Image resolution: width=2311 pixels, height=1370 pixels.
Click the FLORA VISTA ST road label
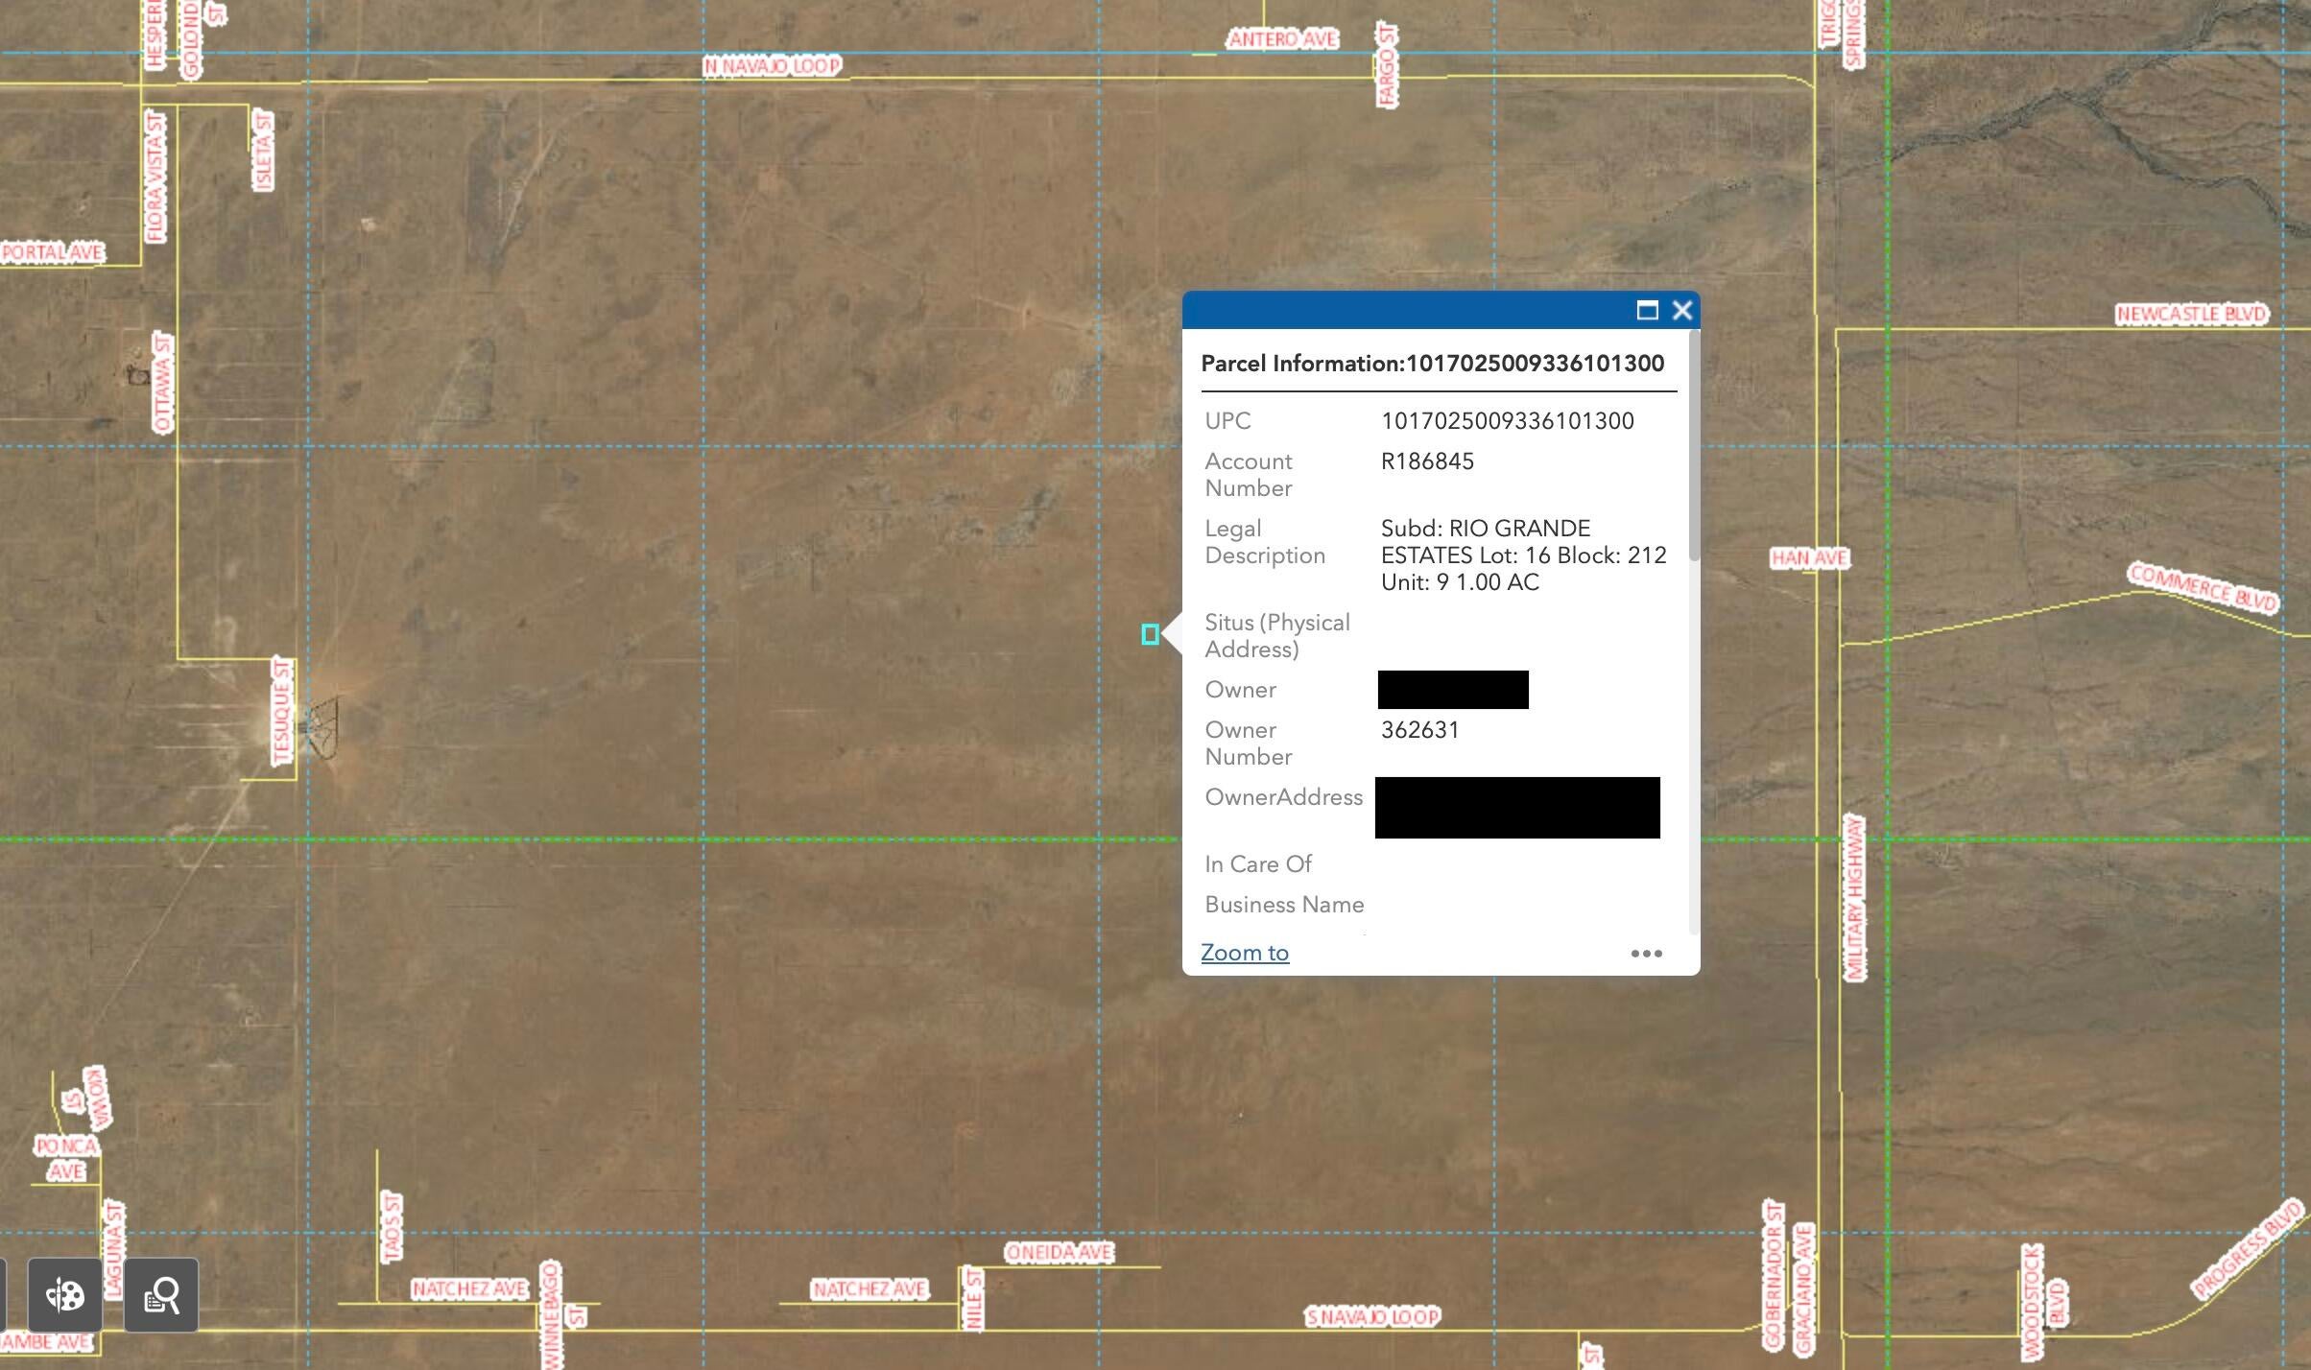155,177
